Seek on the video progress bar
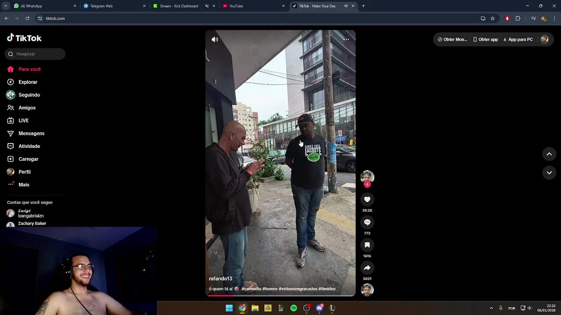The image size is (561, 315). pos(280,296)
